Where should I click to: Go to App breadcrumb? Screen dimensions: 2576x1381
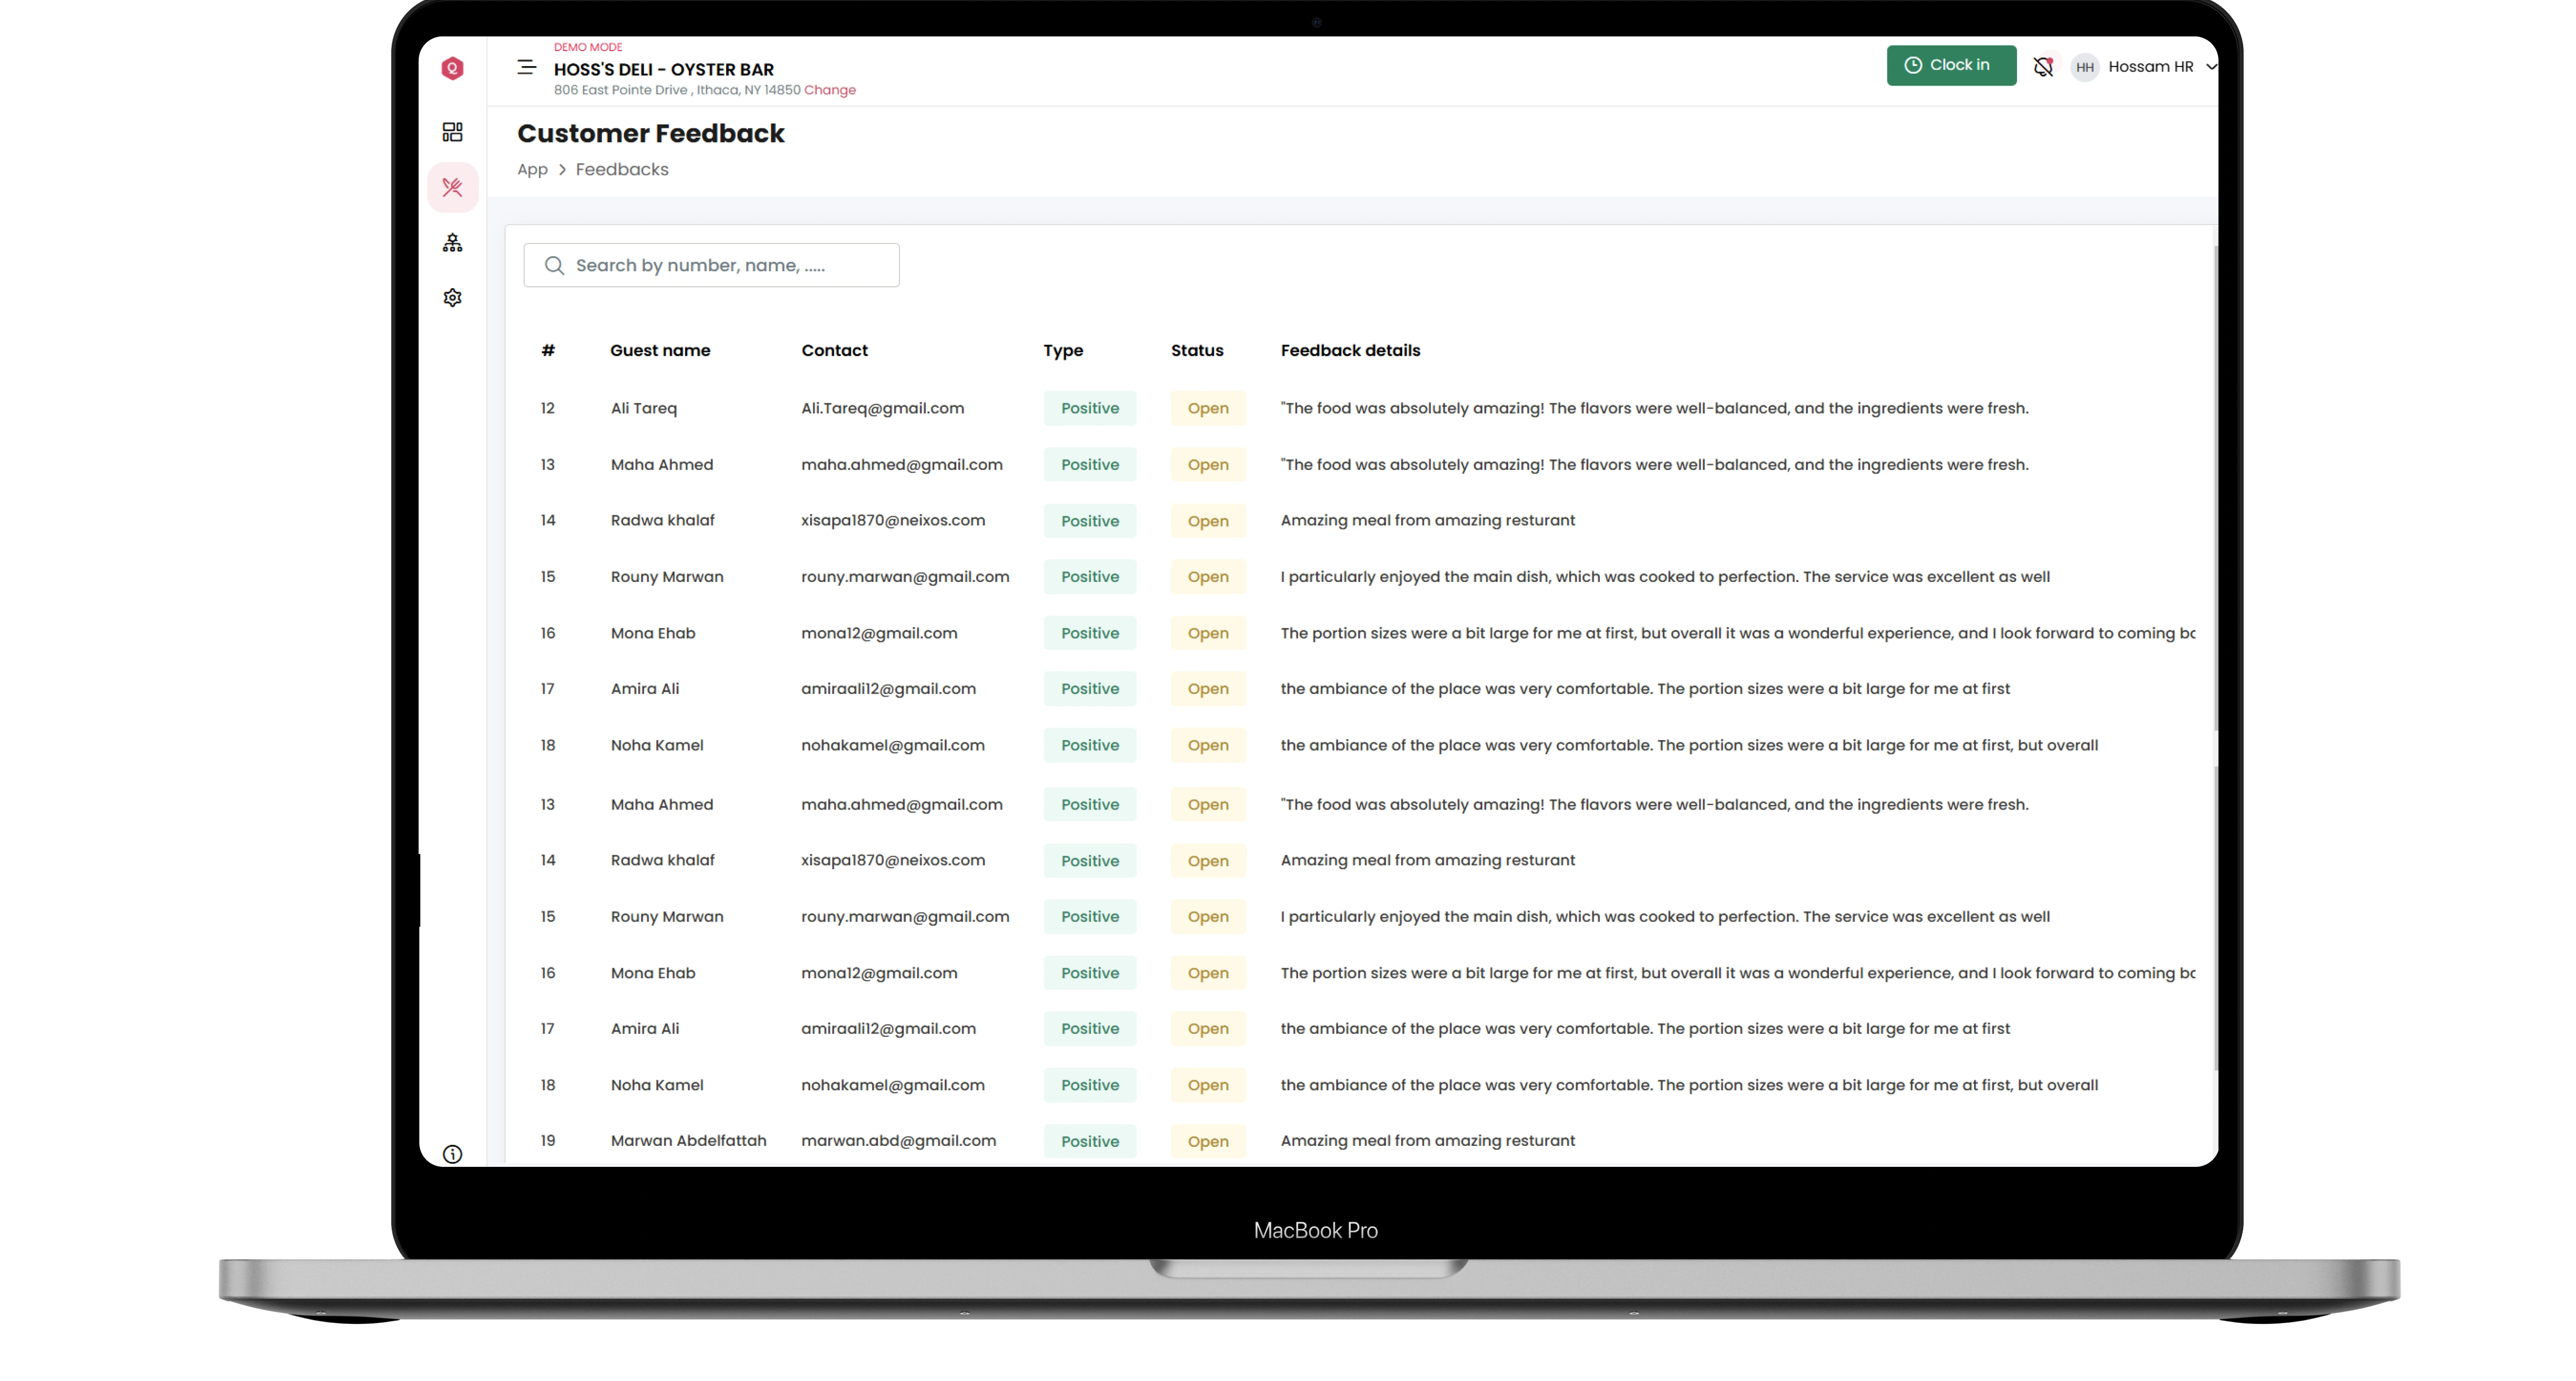(532, 169)
